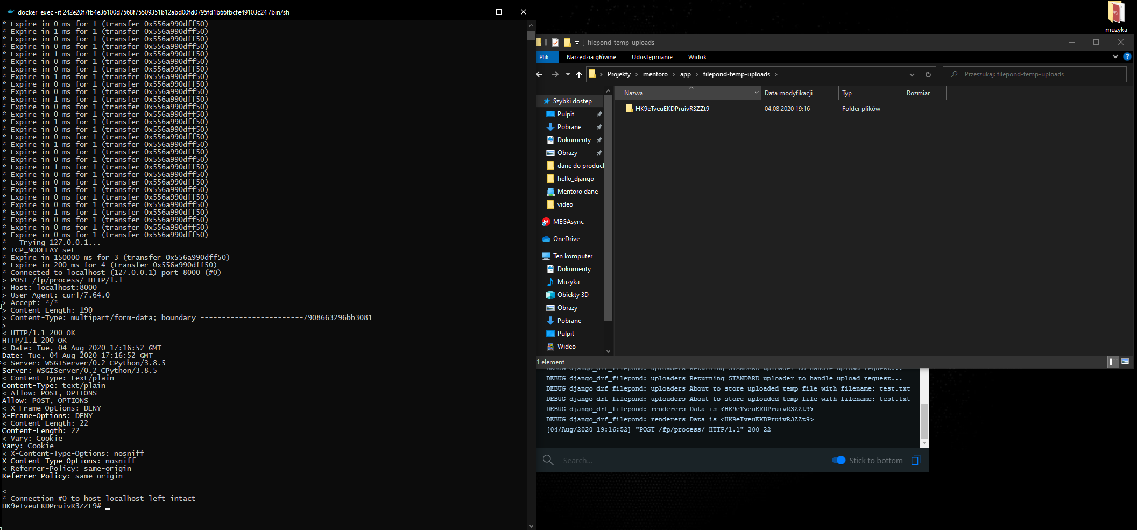The image size is (1137, 530).
Task: Click the up-arrow to go to parent folder
Action: (579, 74)
